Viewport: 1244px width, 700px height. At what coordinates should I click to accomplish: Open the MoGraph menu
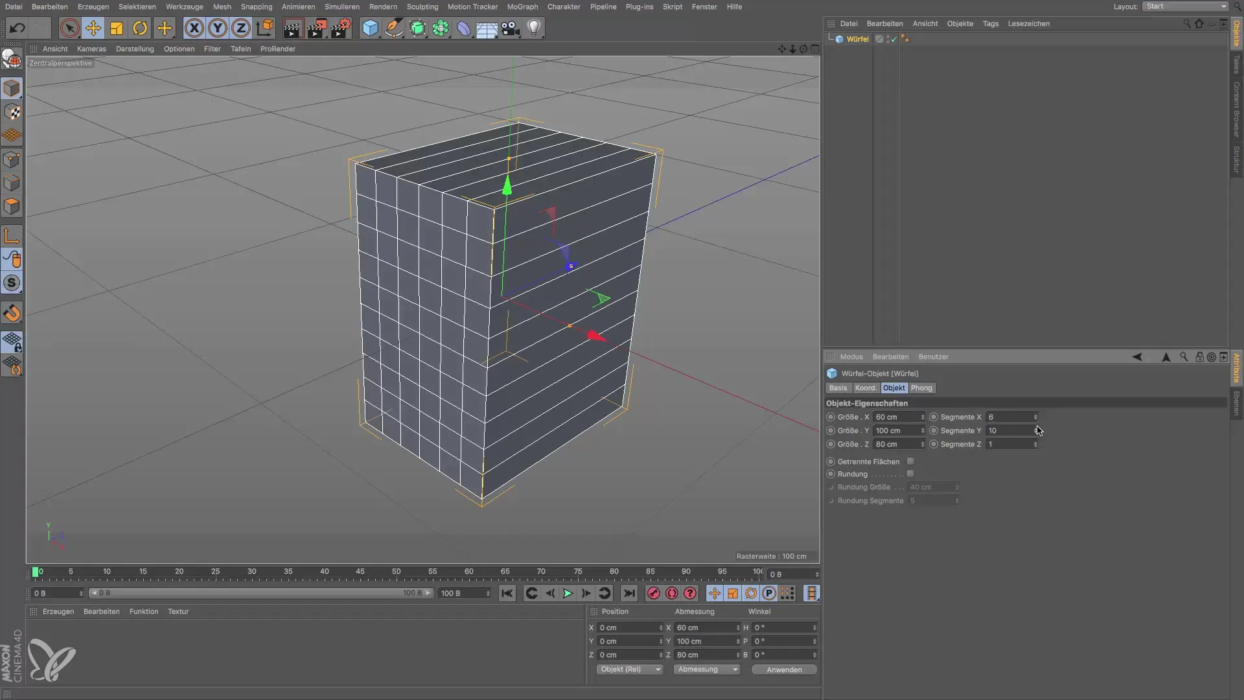[x=522, y=6]
